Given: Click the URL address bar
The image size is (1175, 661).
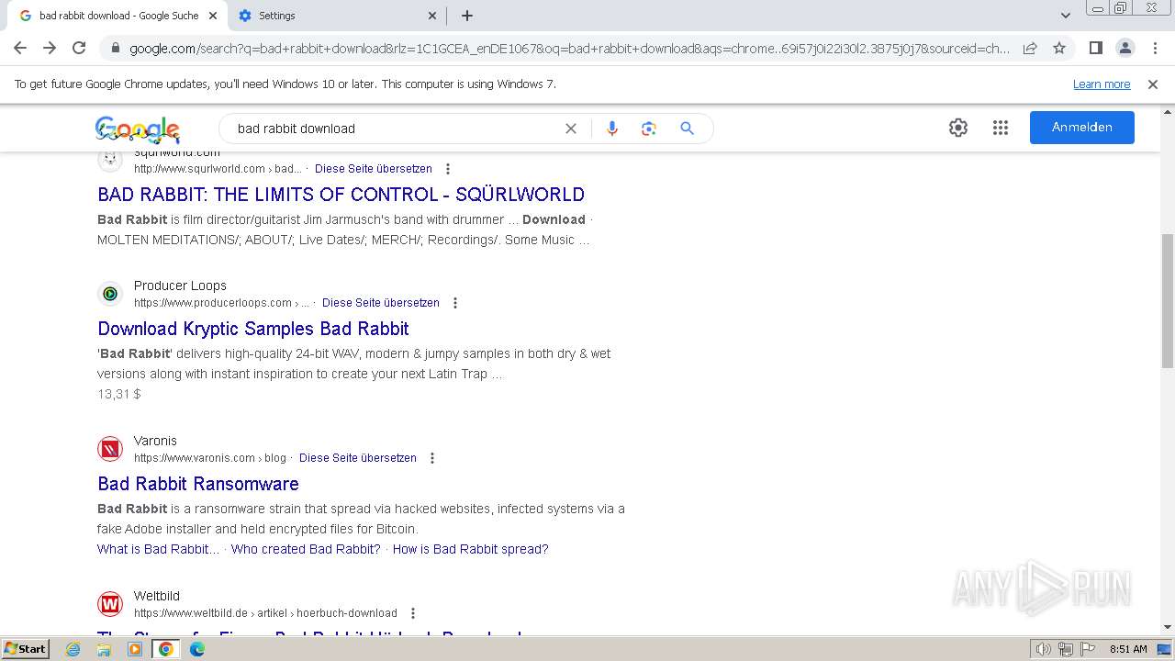Looking at the screenshot, I should (569, 49).
